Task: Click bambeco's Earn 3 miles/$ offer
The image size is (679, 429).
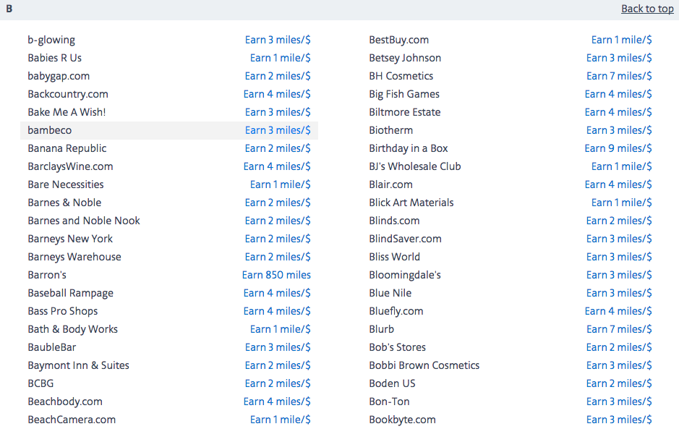Action: (x=278, y=130)
